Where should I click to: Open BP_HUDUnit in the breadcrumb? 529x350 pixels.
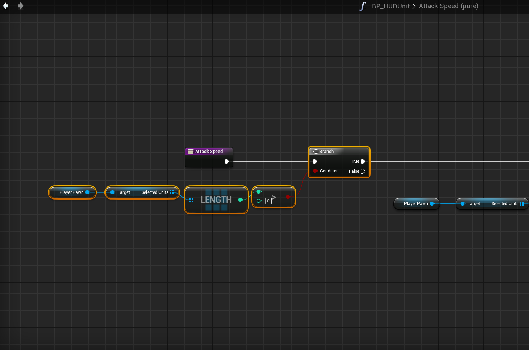coord(391,6)
